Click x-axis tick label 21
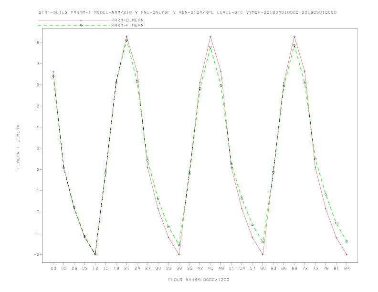The height and width of the screenshot is (292, 378). pyautogui.click(x=126, y=268)
